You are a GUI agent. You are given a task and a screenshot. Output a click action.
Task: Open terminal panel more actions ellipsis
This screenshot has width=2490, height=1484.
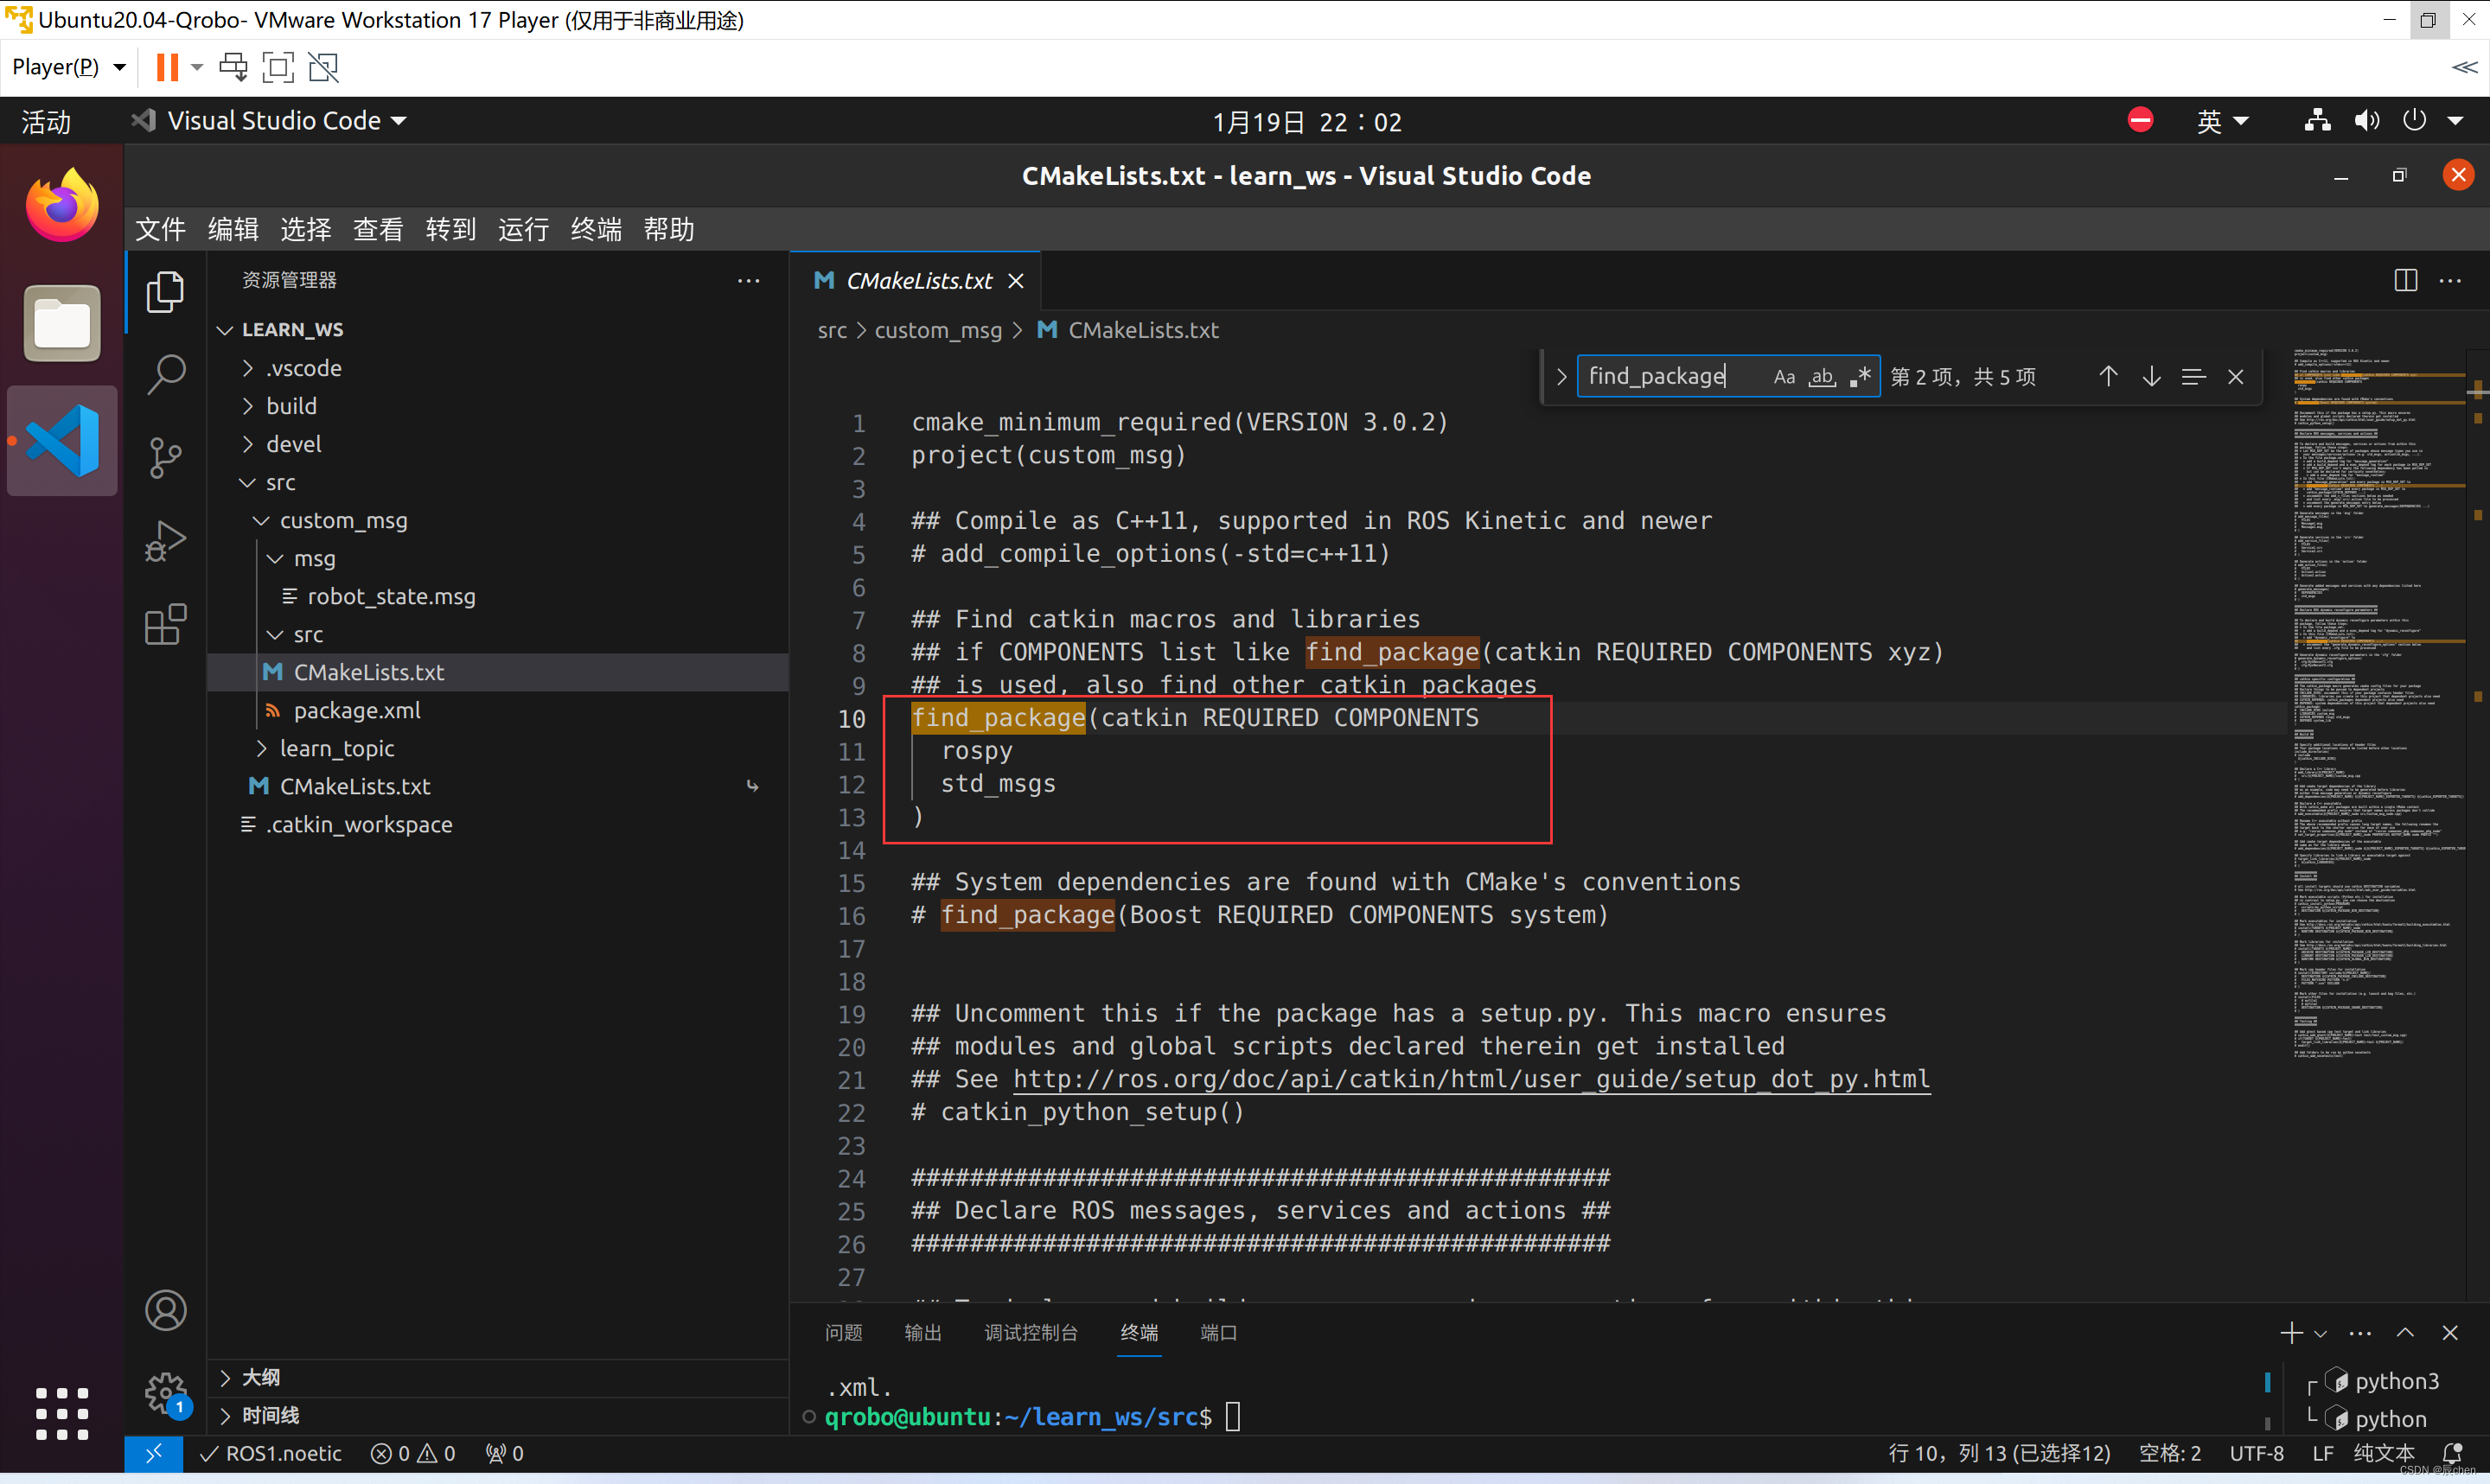point(2360,1333)
